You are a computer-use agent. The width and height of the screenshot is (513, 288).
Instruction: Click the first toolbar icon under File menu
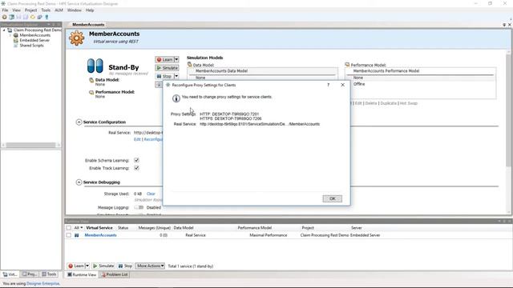click(x=5, y=17)
